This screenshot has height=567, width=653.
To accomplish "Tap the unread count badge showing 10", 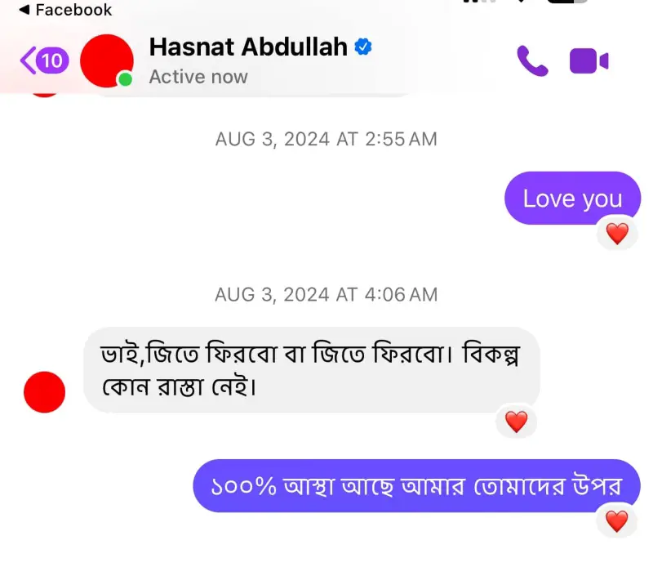I will coord(52,61).
